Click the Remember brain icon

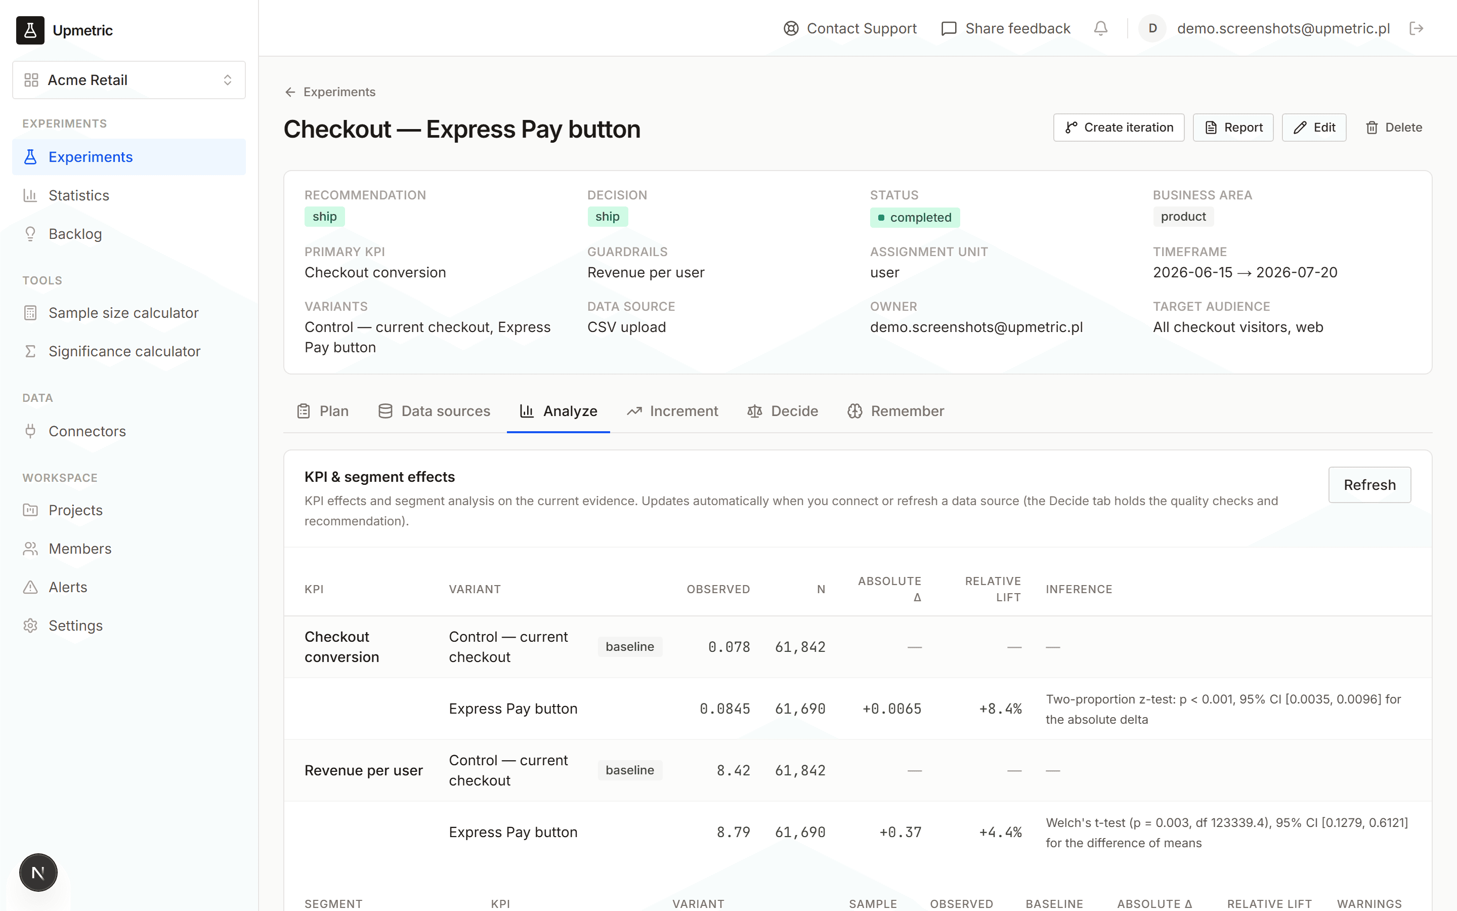coord(855,411)
